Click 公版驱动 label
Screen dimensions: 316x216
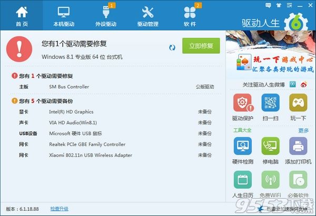[x=205, y=87]
